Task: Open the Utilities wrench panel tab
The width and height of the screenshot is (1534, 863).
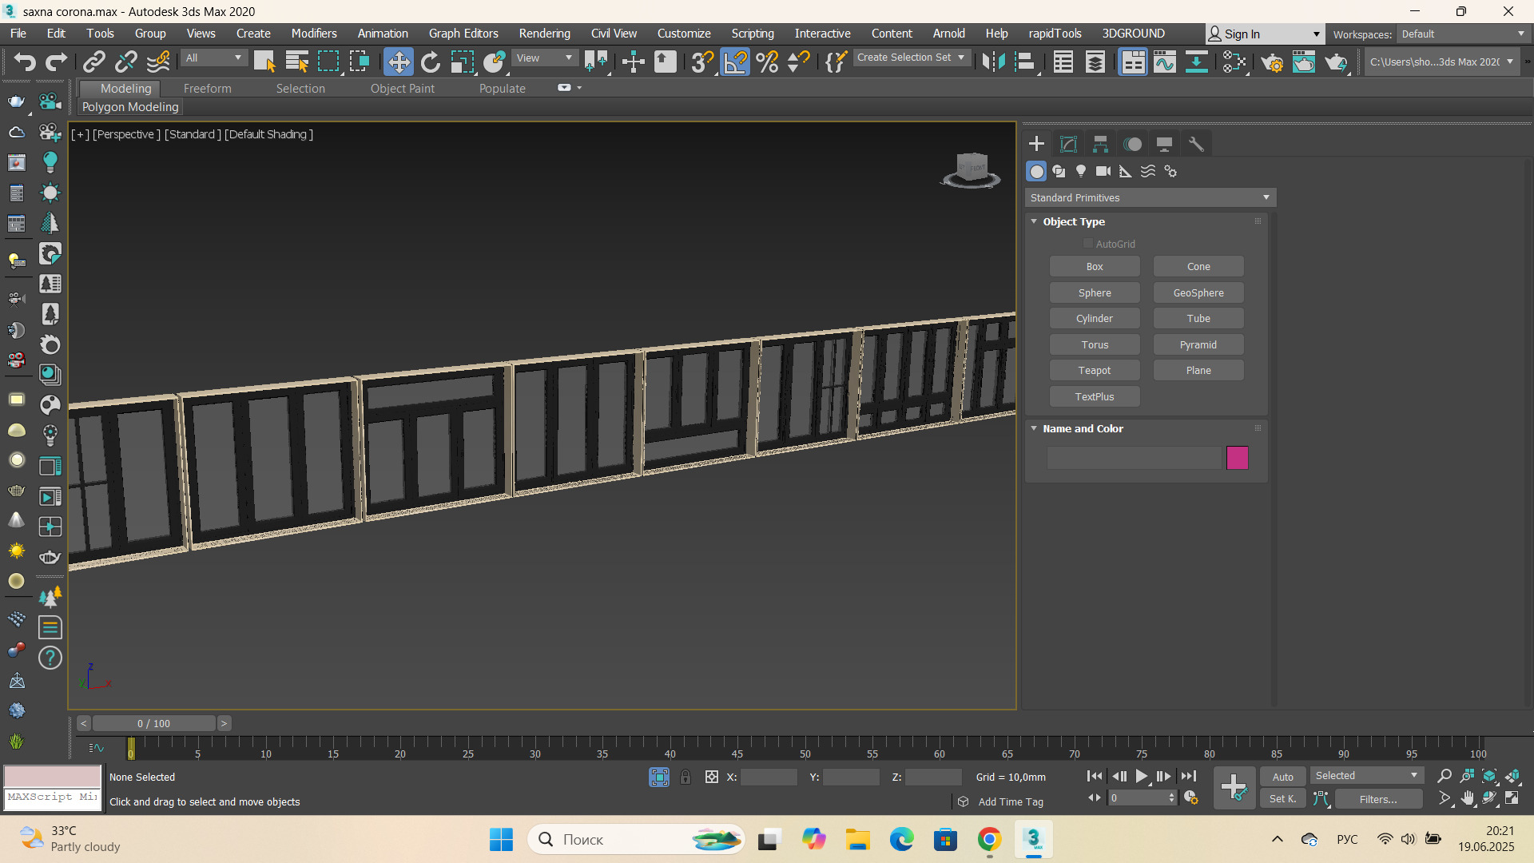Action: [1196, 144]
